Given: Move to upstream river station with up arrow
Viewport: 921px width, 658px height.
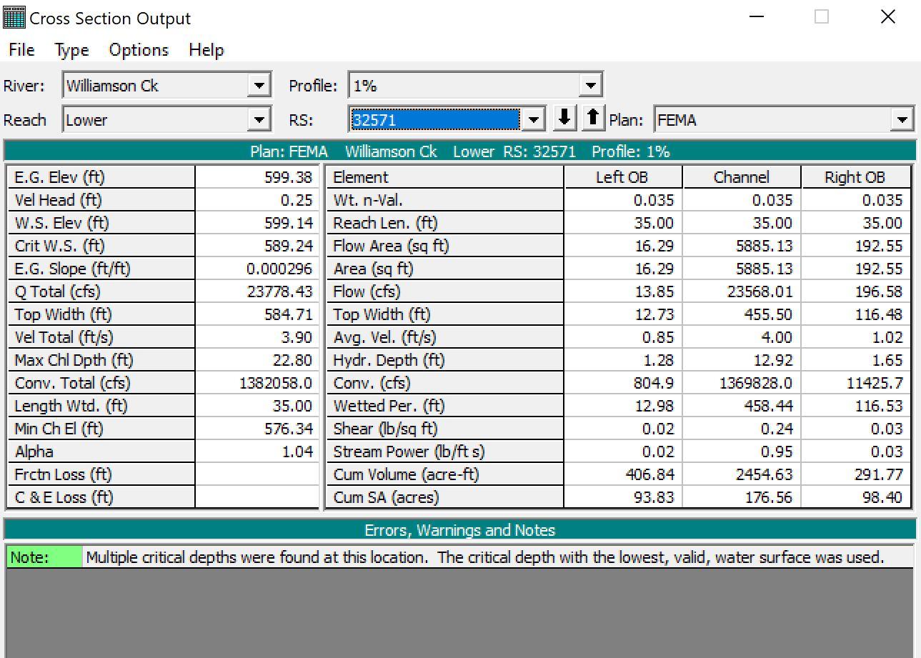Looking at the screenshot, I should click(593, 118).
